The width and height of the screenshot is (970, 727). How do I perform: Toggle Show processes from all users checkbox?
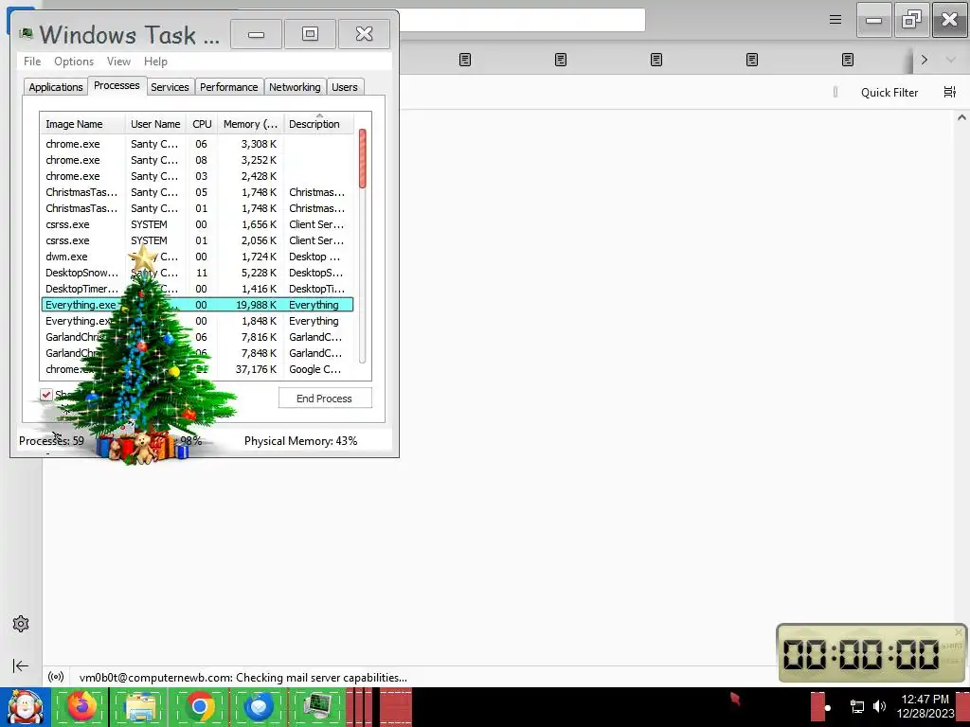[x=46, y=395]
